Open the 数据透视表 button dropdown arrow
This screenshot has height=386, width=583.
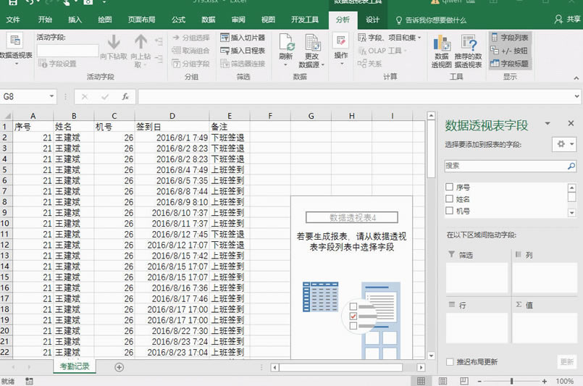click(x=17, y=64)
